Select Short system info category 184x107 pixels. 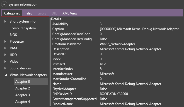[x=23, y=21]
